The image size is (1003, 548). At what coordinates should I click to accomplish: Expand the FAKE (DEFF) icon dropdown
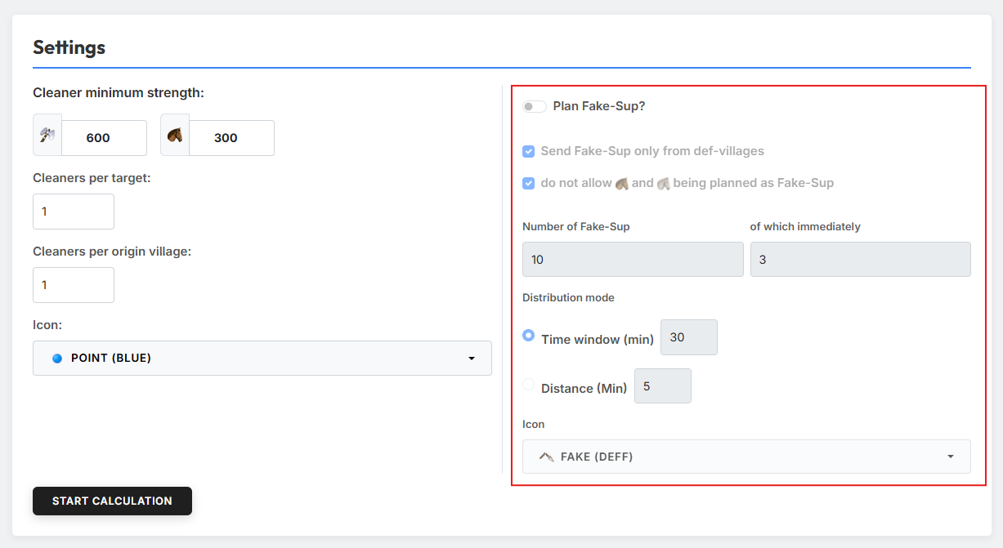[746, 457]
